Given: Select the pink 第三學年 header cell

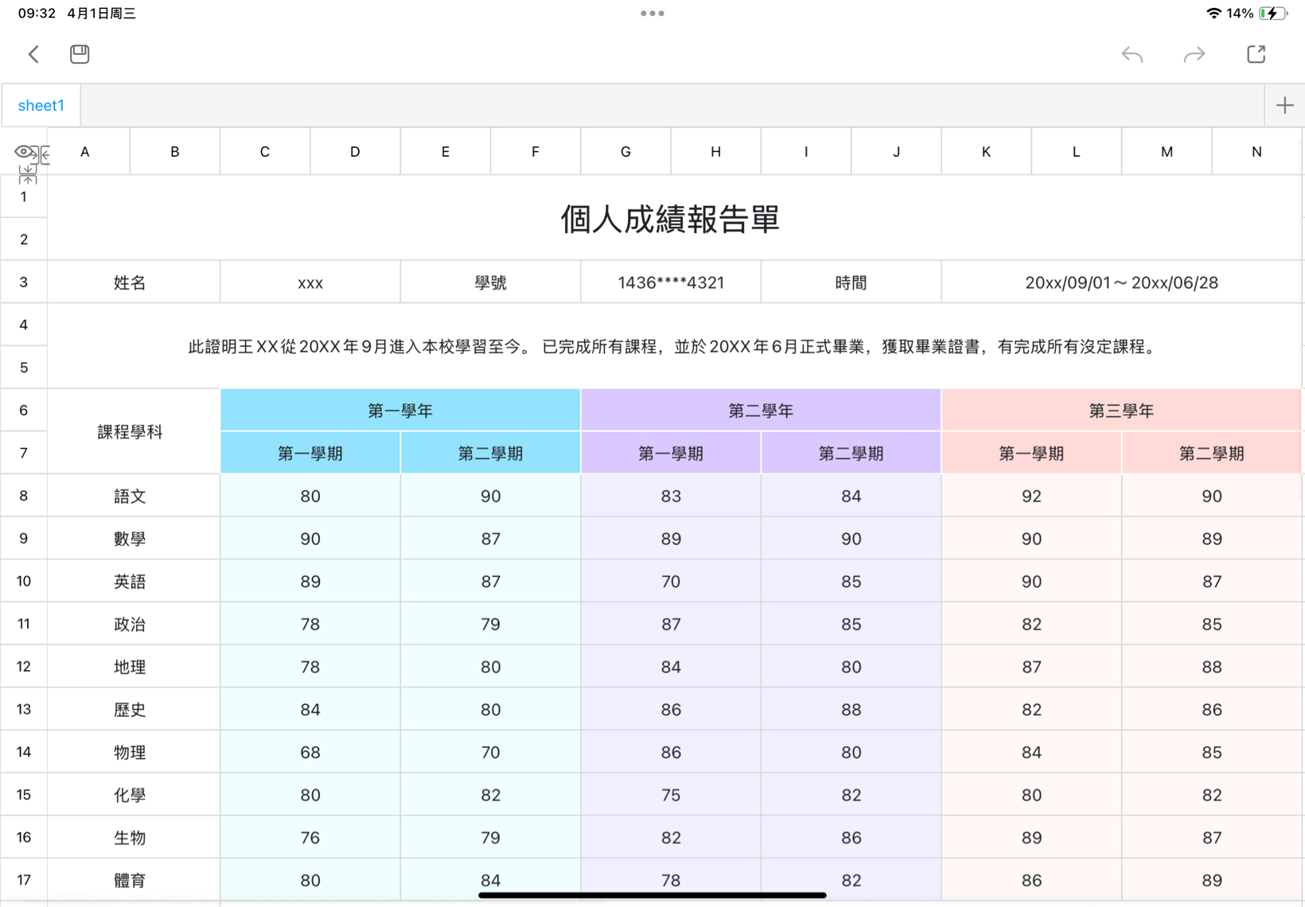Looking at the screenshot, I should tap(1121, 411).
